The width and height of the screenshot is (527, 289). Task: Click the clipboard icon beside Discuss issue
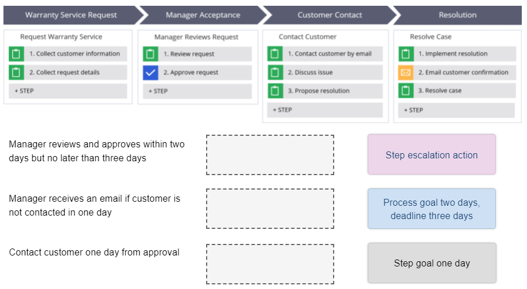(275, 72)
